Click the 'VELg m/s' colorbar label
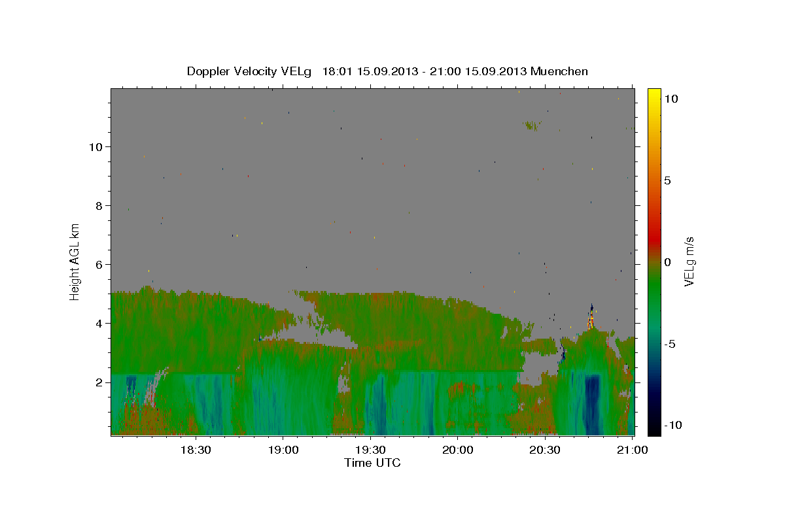The height and width of the screenshot is (523, 785). [x=689, y=261]
